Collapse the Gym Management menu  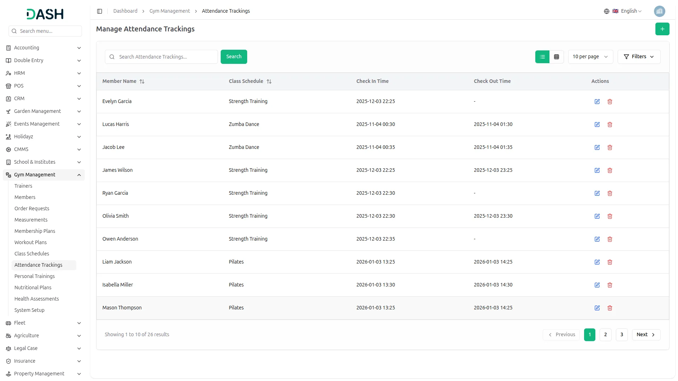point(44,175)
